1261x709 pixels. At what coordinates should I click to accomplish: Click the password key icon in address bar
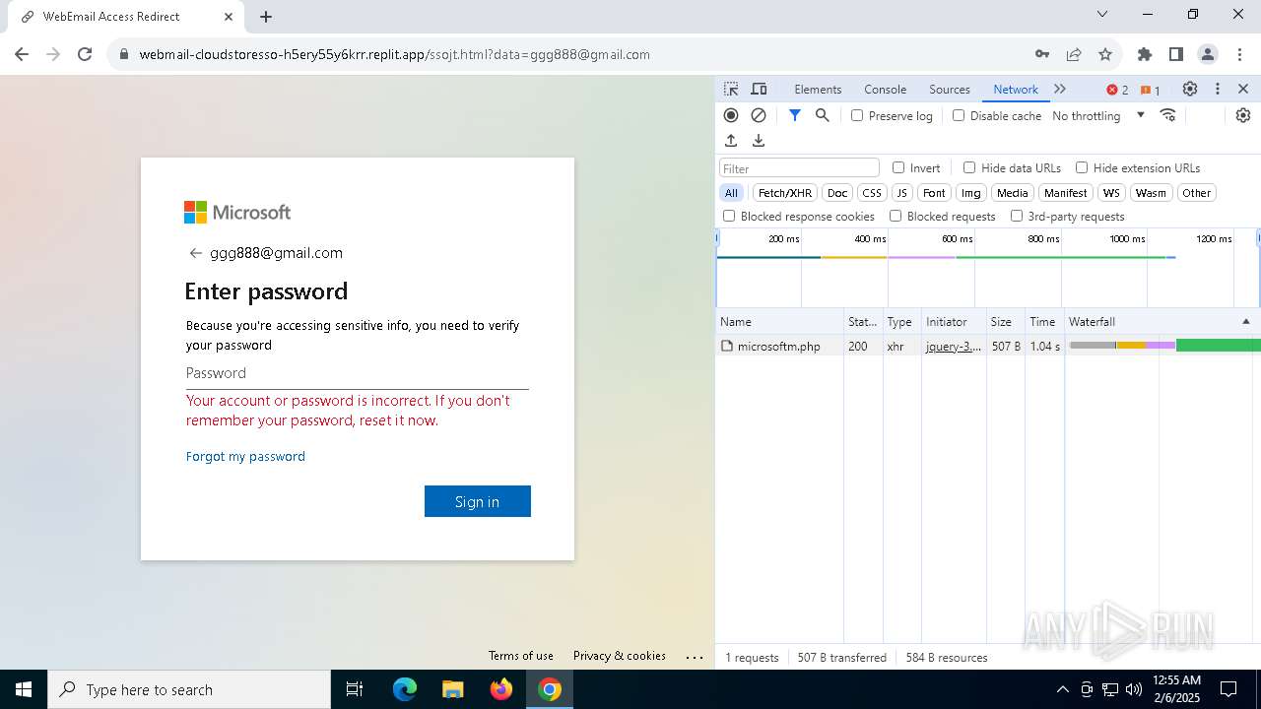[1042, 54]
